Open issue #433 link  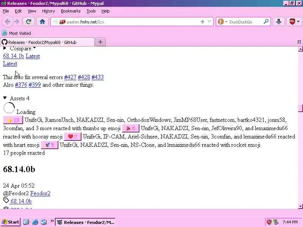click(x=98, y=77)
